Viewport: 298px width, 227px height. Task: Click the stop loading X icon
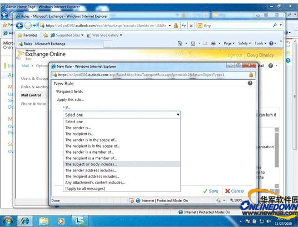point(191,26)
